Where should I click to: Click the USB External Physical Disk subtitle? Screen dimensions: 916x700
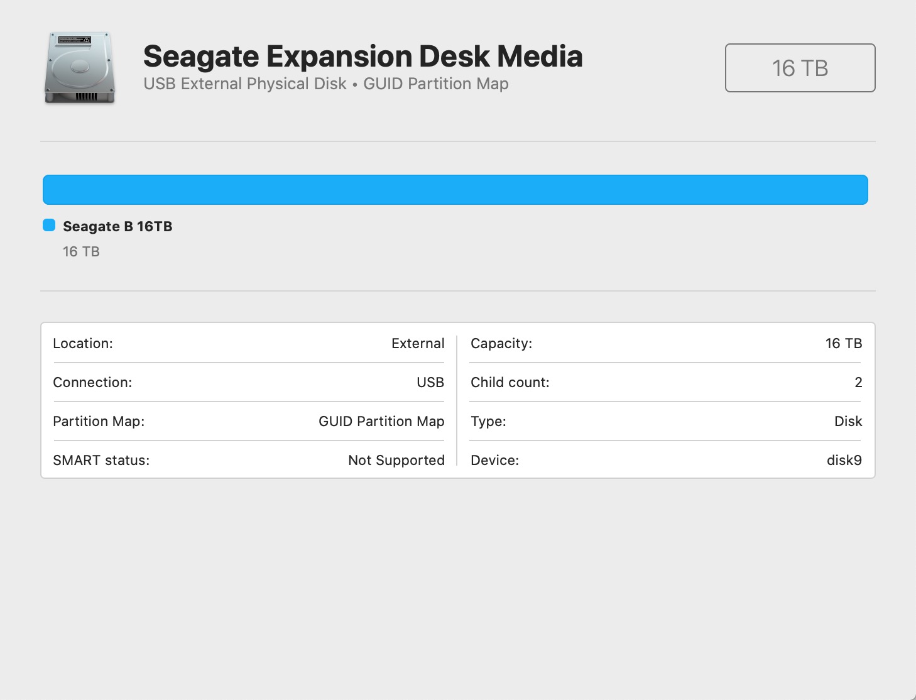point(245,84)
